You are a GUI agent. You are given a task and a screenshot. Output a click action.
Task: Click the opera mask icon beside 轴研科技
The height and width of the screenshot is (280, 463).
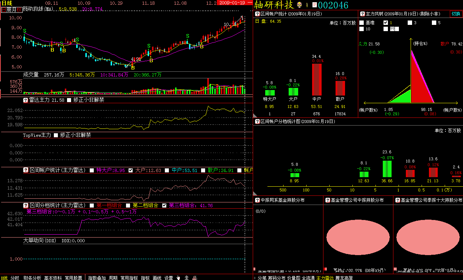299,5
